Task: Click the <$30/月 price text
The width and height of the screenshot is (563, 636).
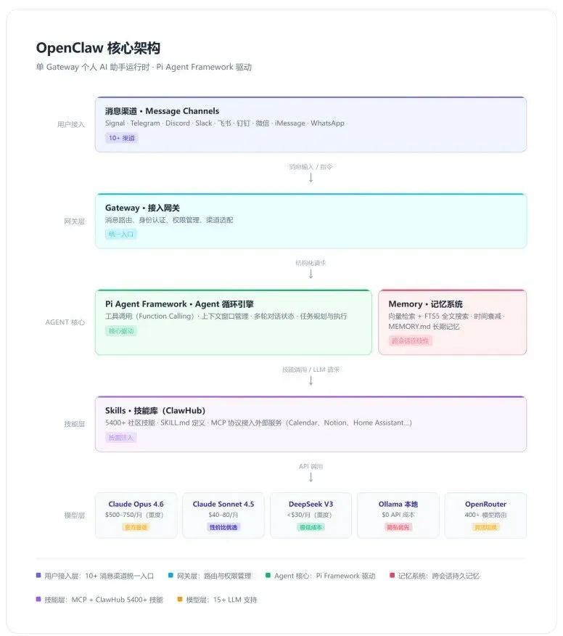Action: pos(309,515)
